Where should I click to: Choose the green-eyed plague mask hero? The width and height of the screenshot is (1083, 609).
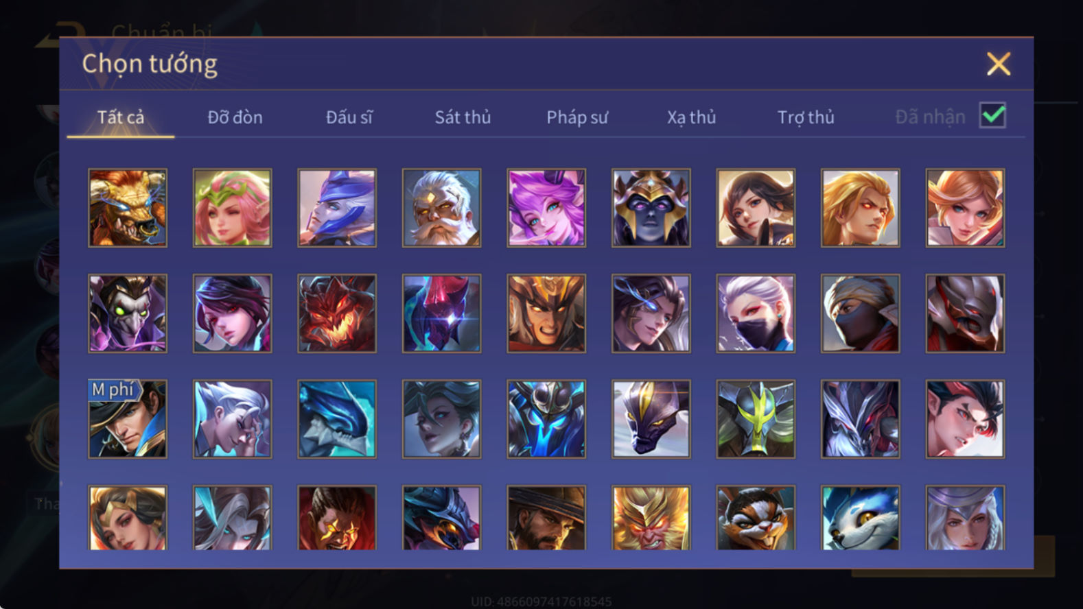128,313
